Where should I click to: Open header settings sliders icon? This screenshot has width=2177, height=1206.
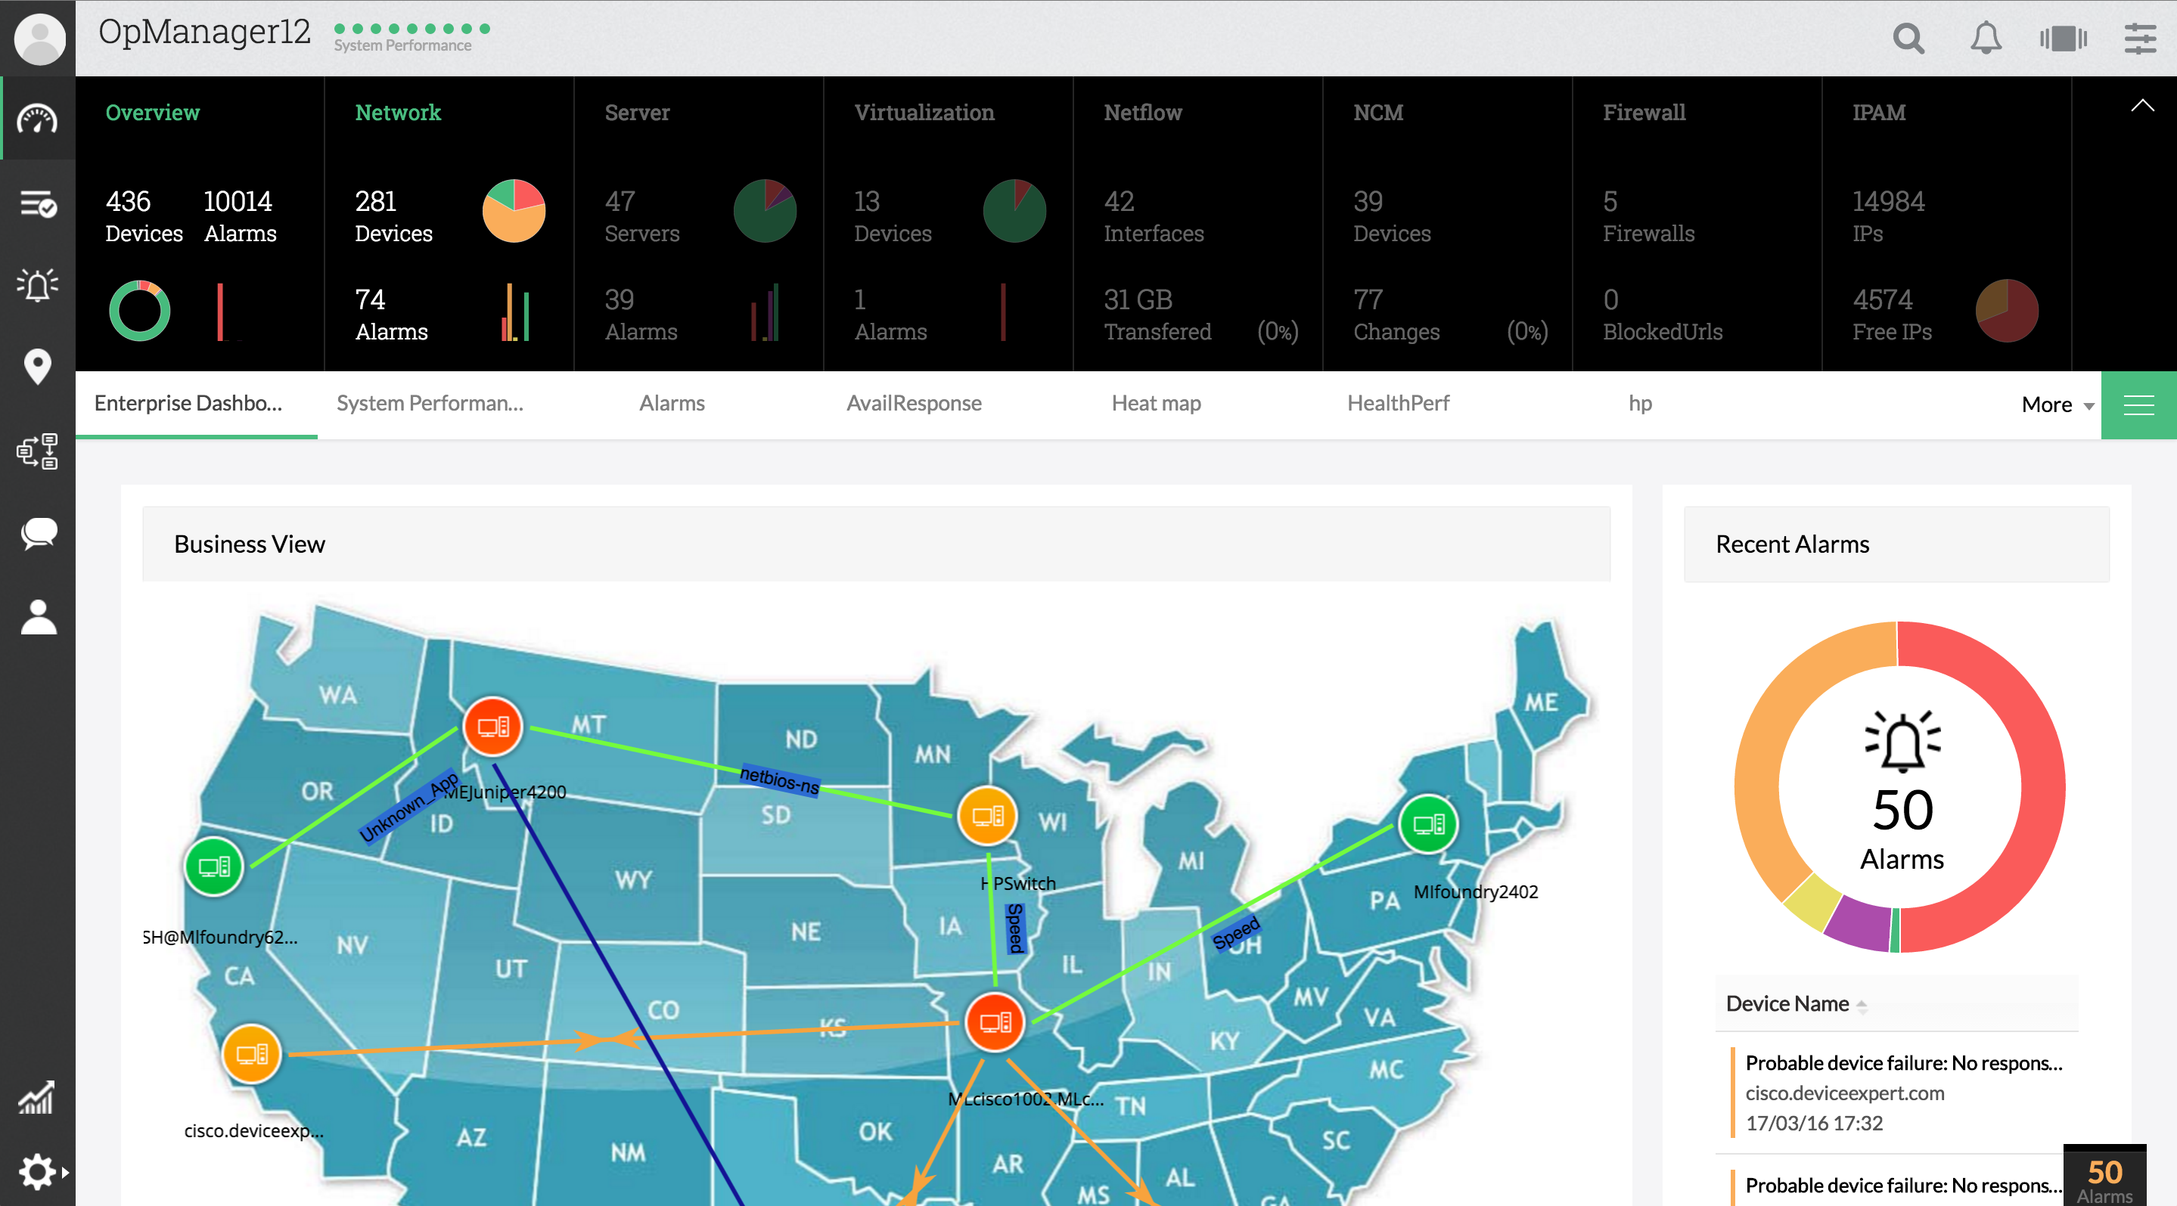(x=2139, y=38)
